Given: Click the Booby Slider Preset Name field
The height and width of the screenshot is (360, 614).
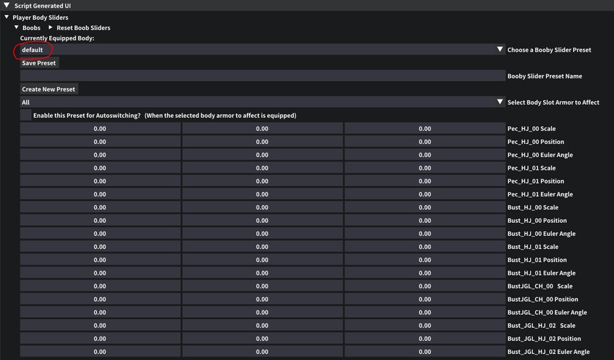Looking at the screenshot, I should [x=262, y=76].
